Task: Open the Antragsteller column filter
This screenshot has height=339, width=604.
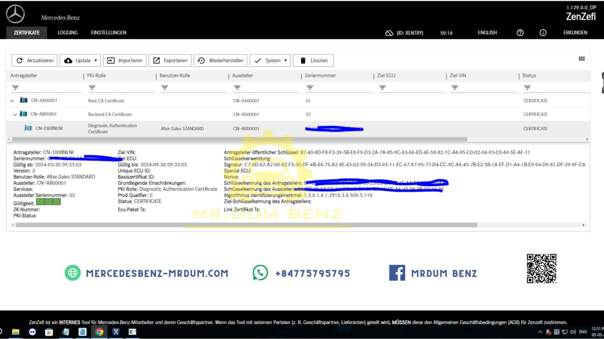Action: pyautogui.click(x=15, y=87)
